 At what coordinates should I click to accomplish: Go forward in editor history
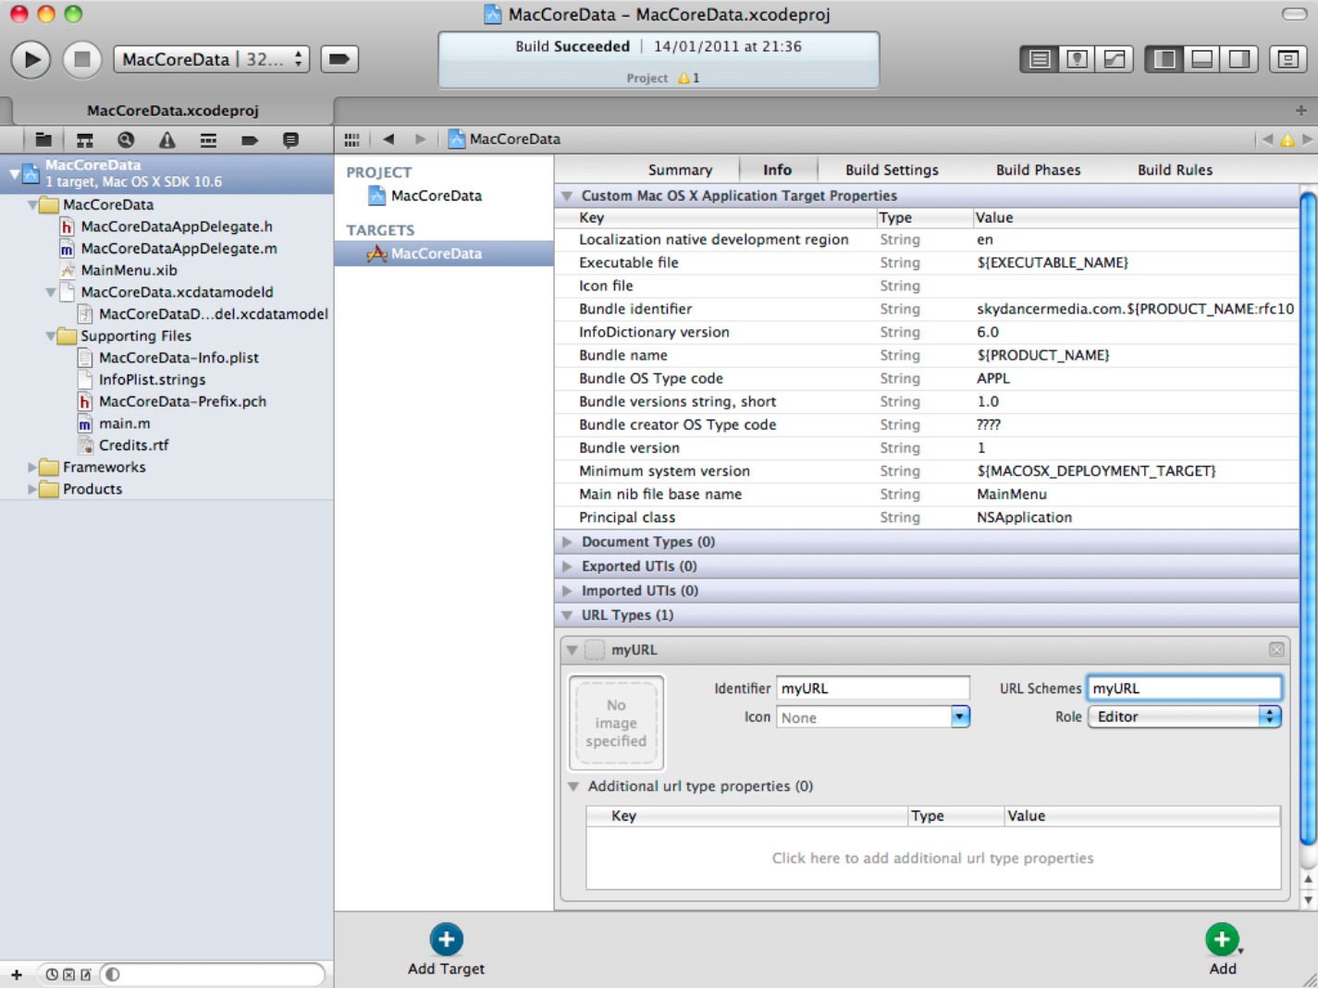tap(420, 140)
